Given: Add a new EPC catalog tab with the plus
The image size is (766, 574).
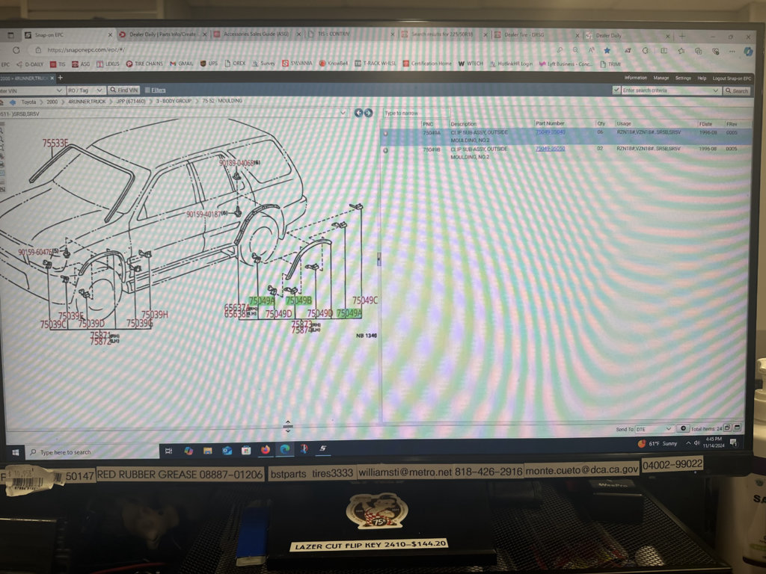Looking at the screenshot, I should 60,78.
